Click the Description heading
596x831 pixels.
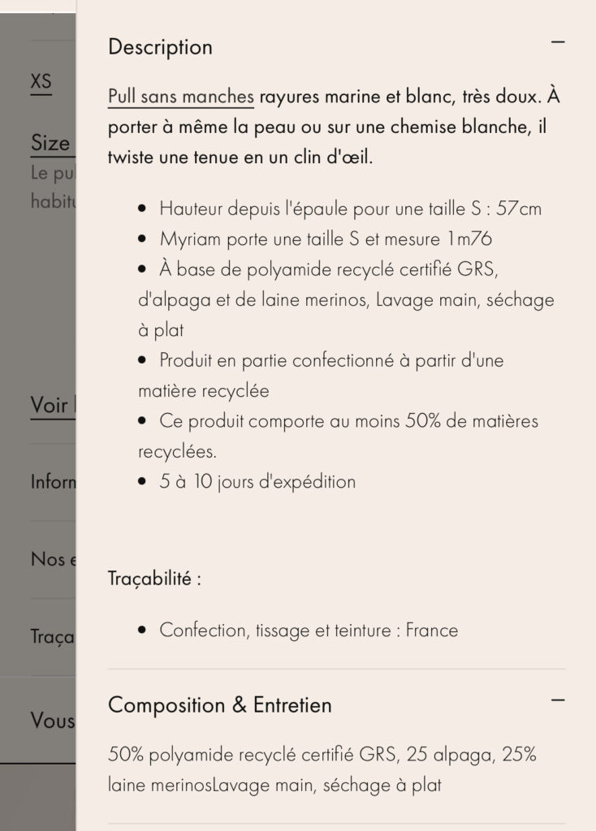click(x=160, y=47)
